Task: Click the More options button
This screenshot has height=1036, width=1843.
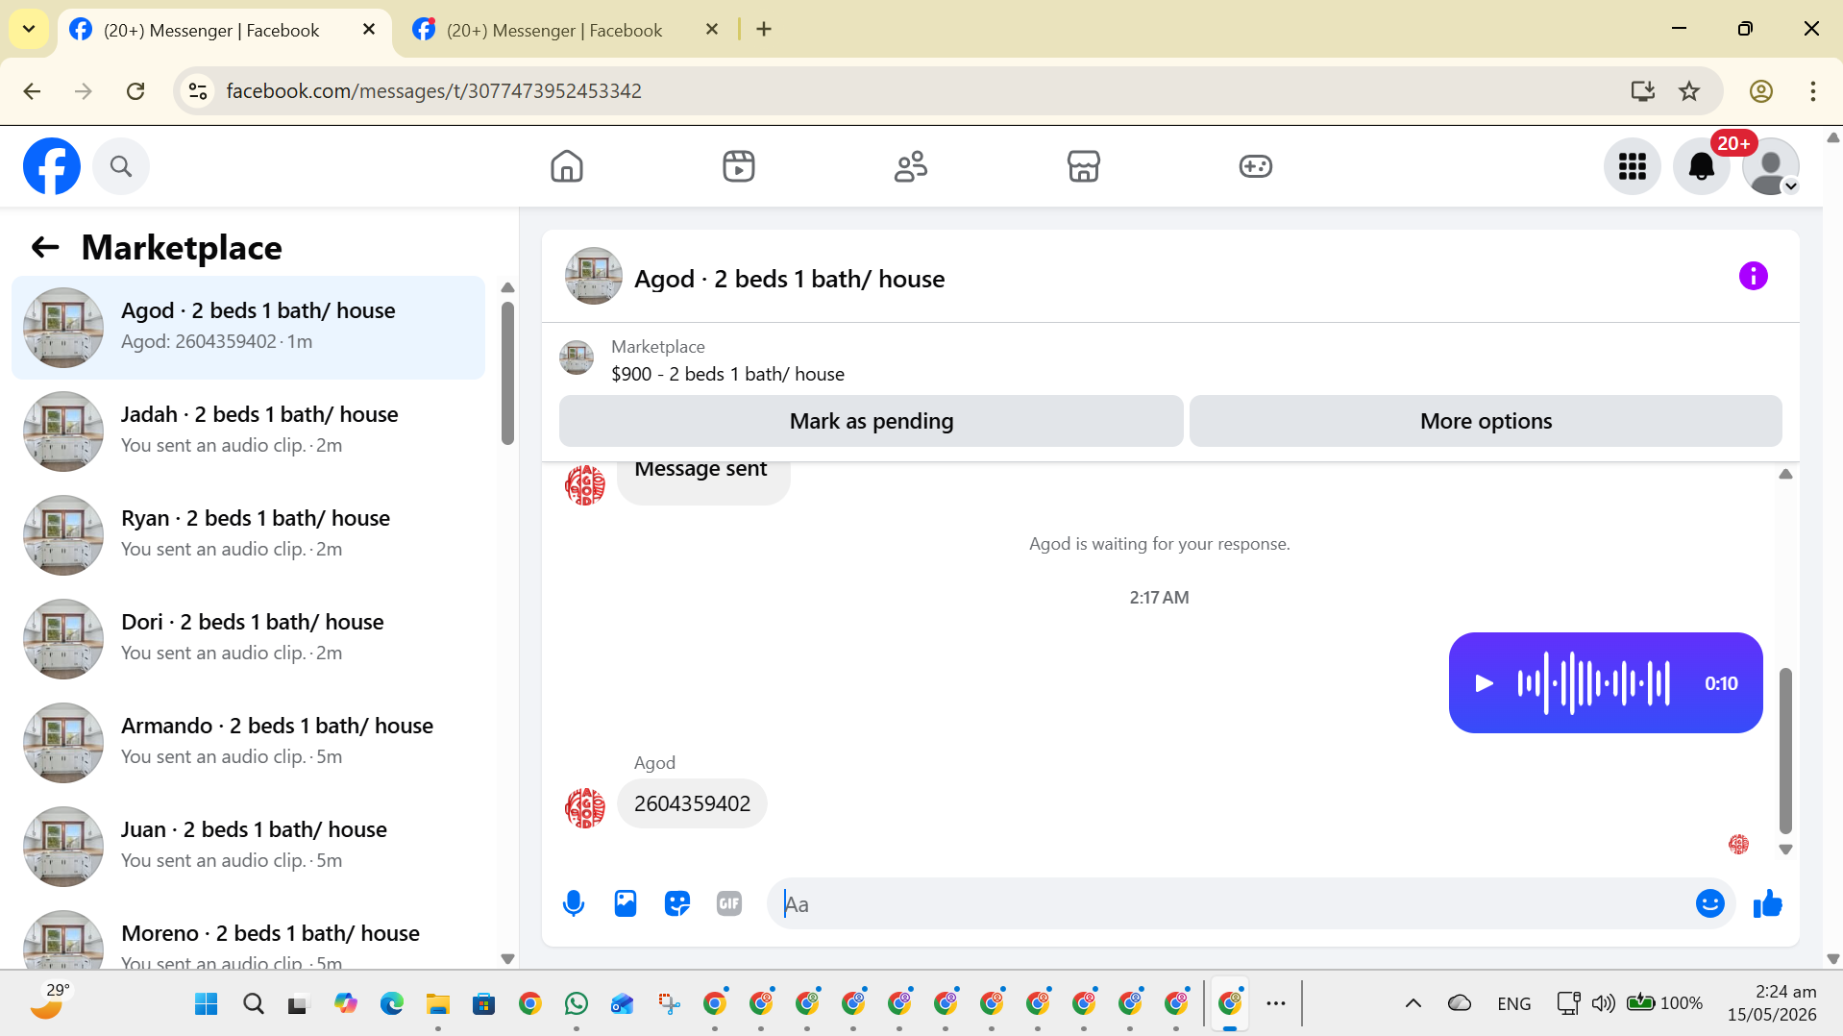Action: coord(1486,421)
